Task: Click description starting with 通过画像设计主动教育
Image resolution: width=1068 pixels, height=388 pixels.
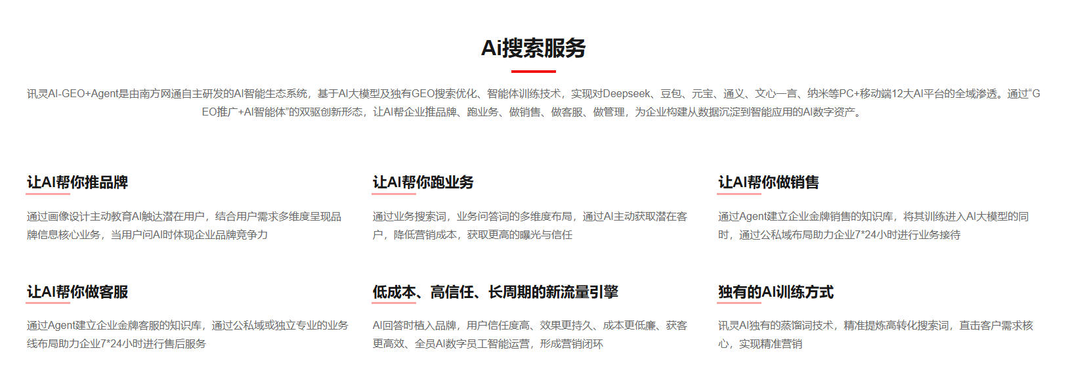Action: (184, 225)
